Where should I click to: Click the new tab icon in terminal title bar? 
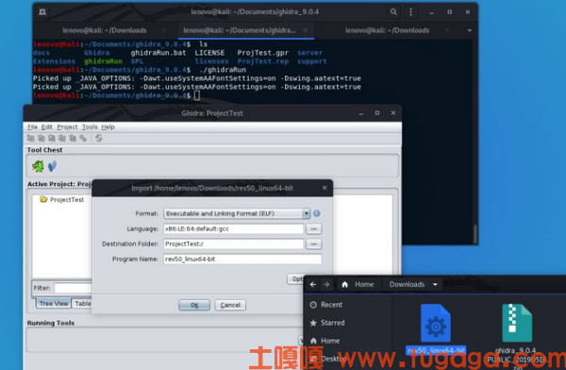42,12
